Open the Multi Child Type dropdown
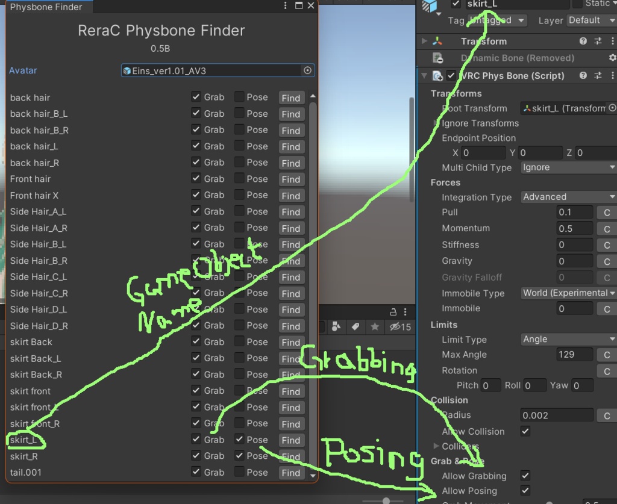Viewport: 617px width, 504px height. point(566,167)
